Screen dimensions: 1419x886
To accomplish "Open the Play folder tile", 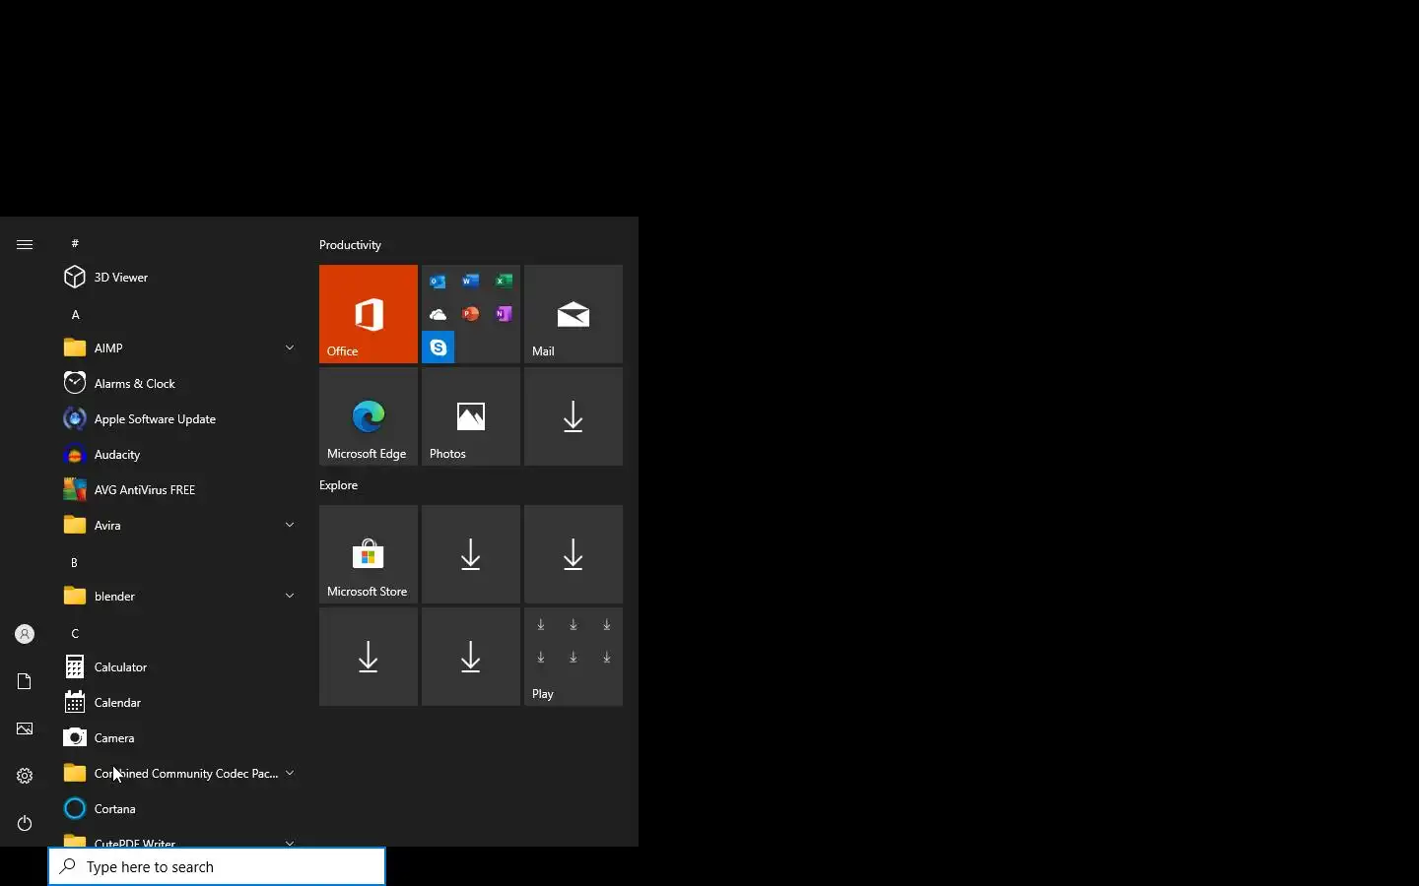I will (574, 657).
